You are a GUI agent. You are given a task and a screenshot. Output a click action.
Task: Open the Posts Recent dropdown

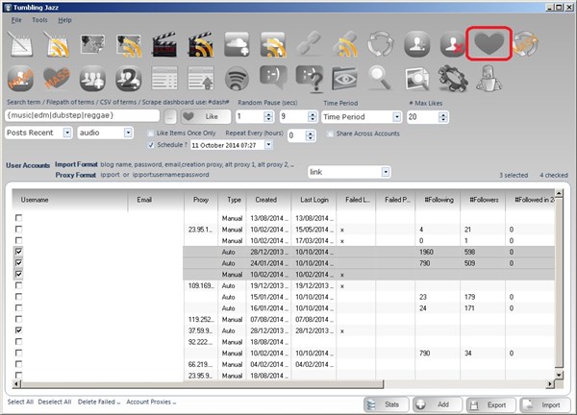(67, 133)
